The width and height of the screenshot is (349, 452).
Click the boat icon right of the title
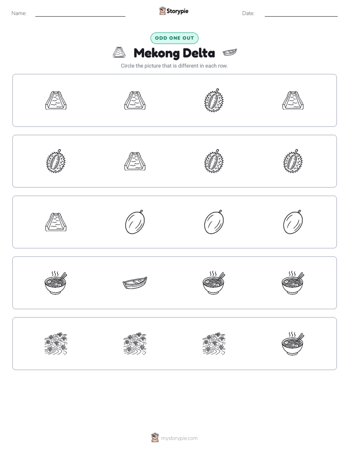click(230, 52)
